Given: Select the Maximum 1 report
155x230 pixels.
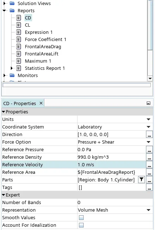Looking at the screenshot, I should [38, 61].
